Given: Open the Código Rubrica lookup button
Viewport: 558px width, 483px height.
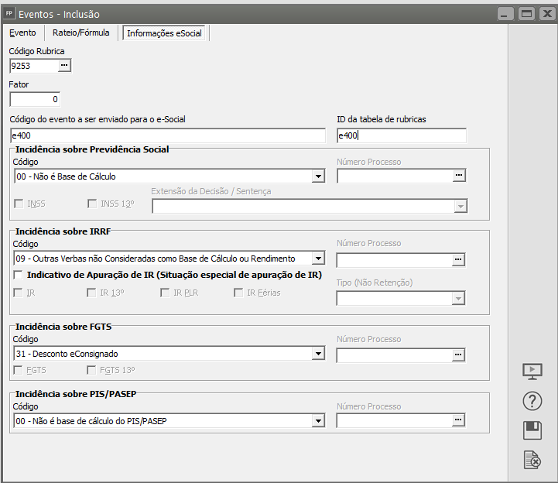Looking at the screenshot, I should coord(64,66).
